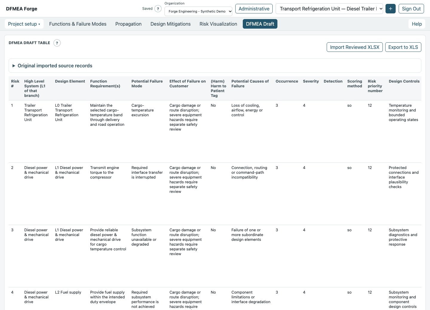
Task: Expand the Project setup menu
Action: (24, 24)
